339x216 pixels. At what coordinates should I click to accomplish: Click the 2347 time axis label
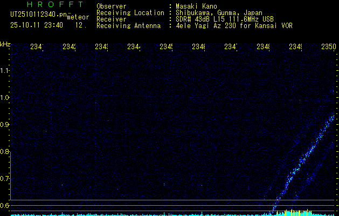coord(231,46)
